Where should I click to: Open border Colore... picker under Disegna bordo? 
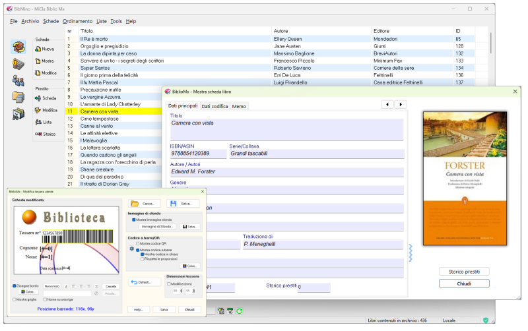pos(28,292)
